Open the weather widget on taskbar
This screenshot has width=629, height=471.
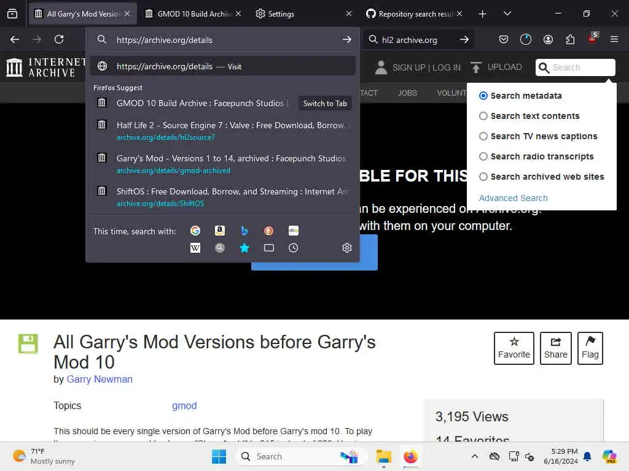(44, 456)
